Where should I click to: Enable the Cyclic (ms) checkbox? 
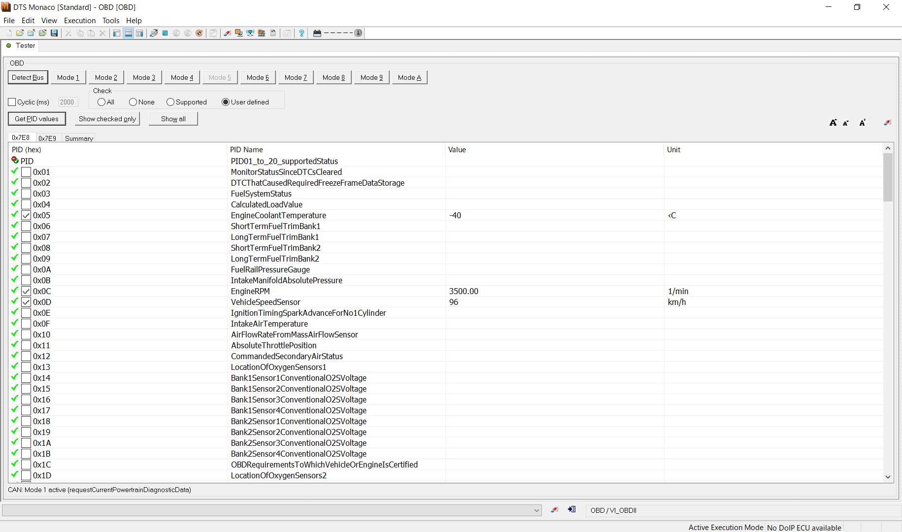coord(12,102)
